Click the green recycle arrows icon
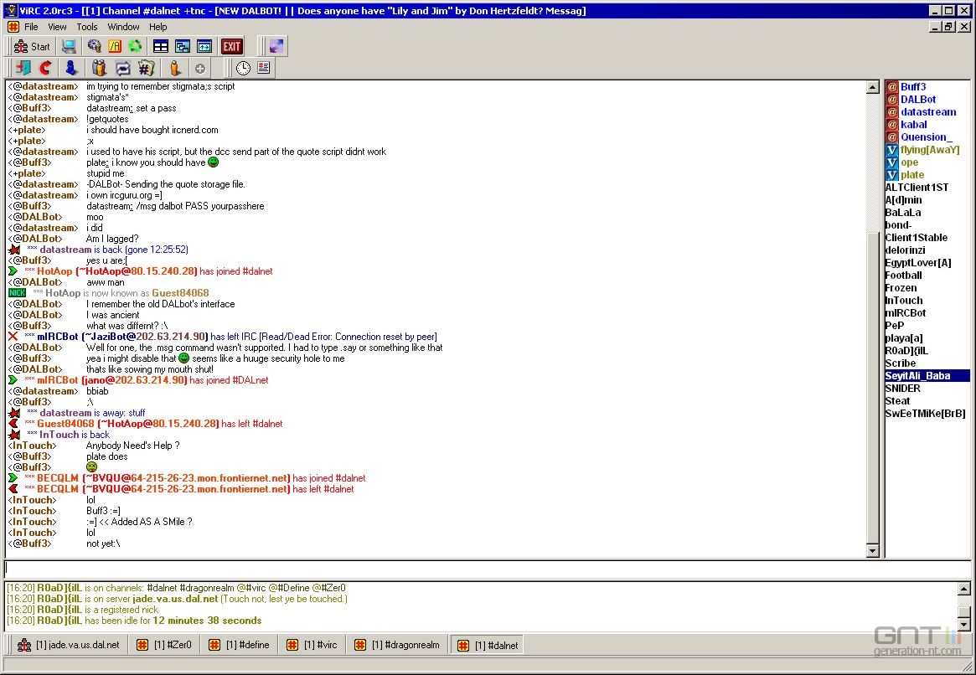Viewport: 976px width, 675px height. [x=135, y=47]
